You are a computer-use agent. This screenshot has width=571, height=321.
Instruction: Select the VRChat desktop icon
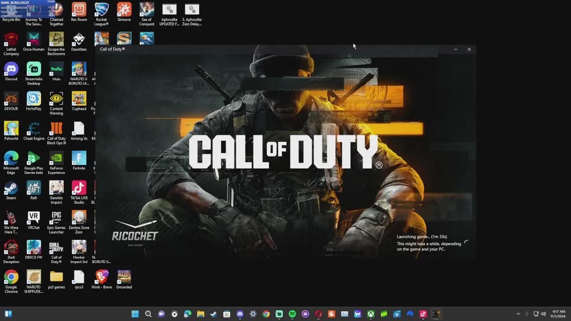(33, 220)
